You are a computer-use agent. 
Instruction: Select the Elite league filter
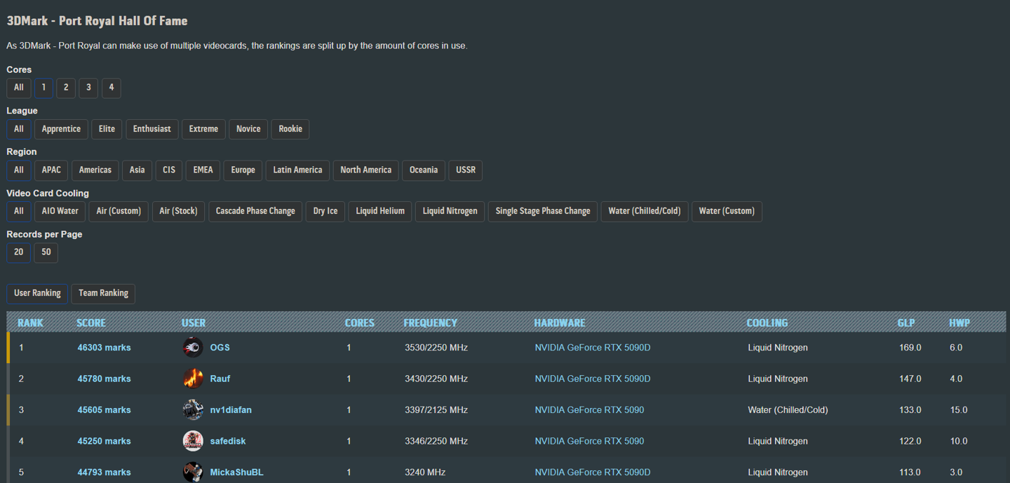pos(107,129)
